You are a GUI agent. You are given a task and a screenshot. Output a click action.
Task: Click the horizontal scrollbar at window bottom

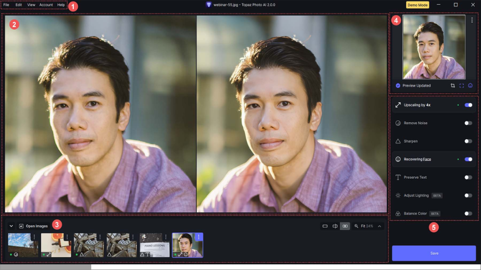[46, 267]
